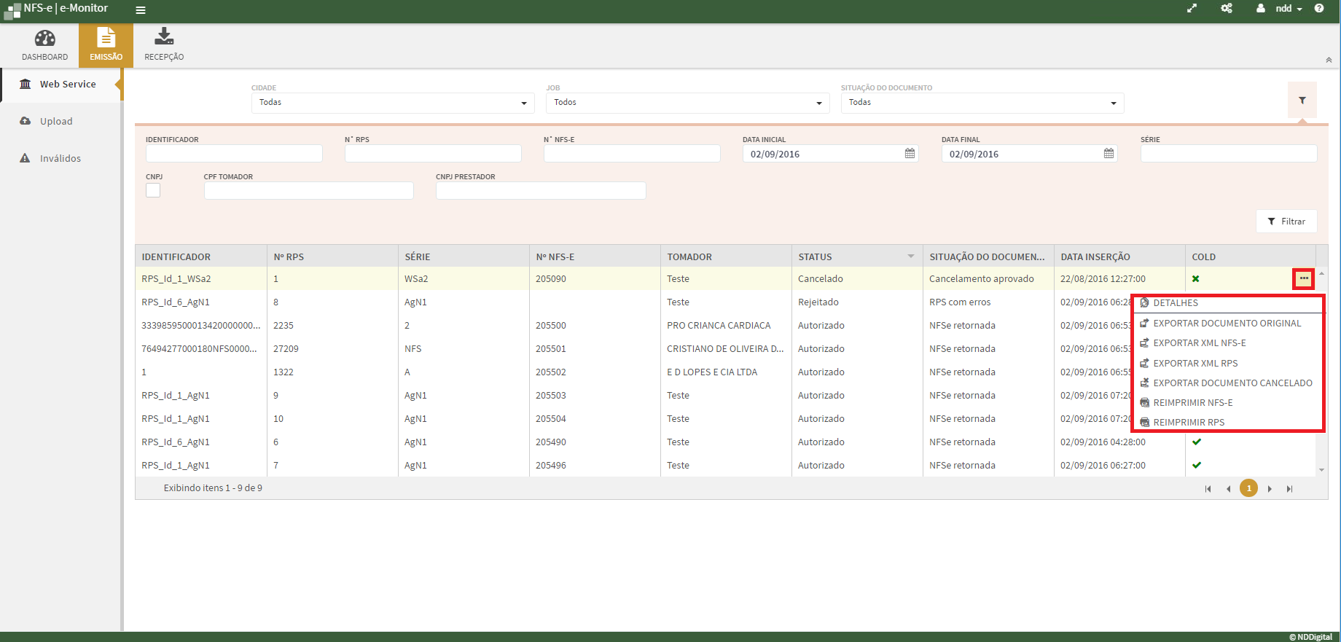The height and width of the screenshot is (642, 1341).
Task: Open calendar picker for Data Final
Action: click(x=1109, y=154)
